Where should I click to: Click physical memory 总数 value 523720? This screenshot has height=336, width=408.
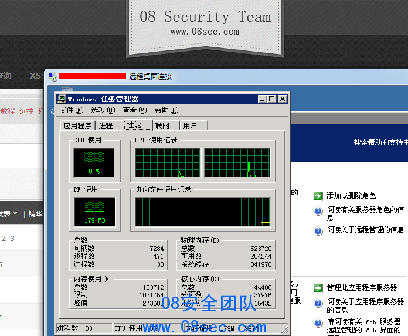click(261, 249)
